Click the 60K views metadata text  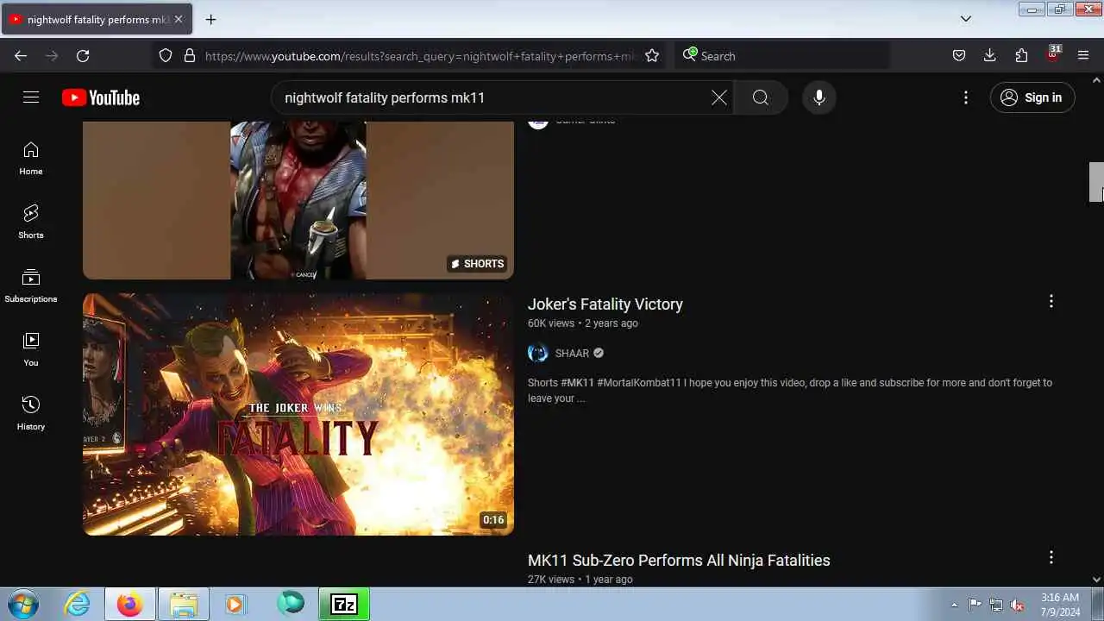click(x=551, y=323)
